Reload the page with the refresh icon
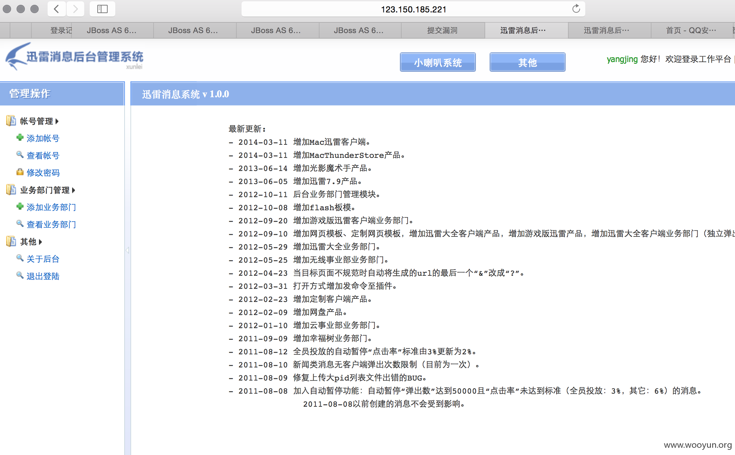This screenshot has height=455, width=735. (x=576, y=9)
